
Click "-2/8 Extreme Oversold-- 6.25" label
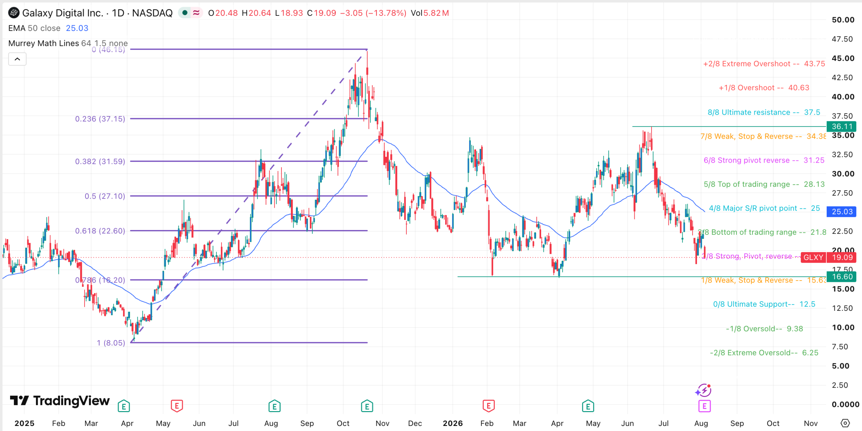(x=764, y=353)
